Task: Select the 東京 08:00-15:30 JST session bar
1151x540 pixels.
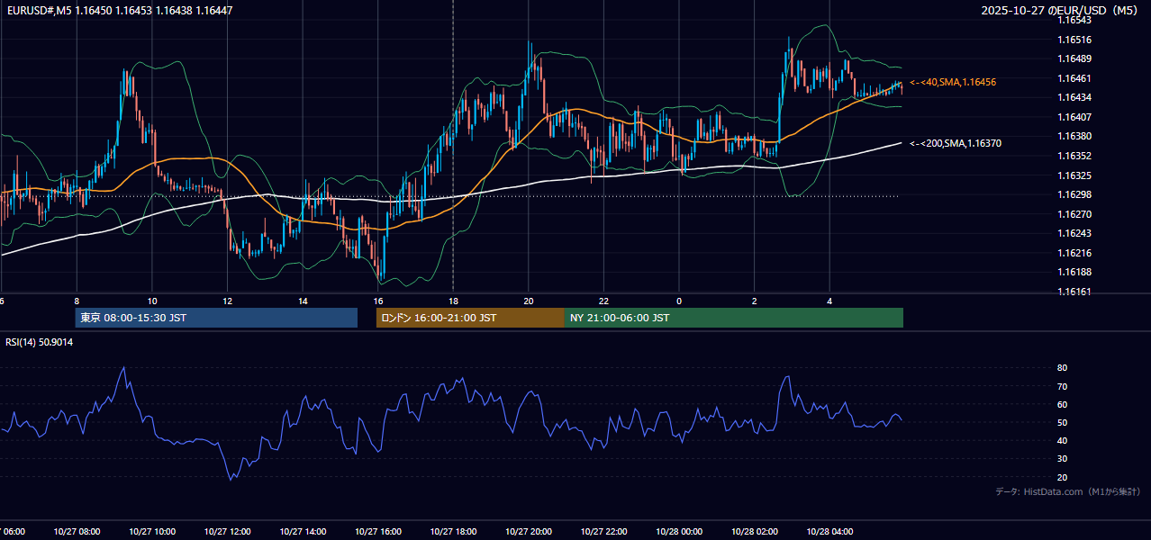Action: coord(216,318)
